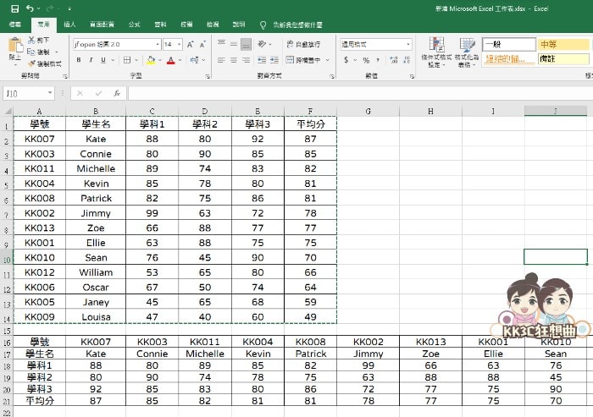Open the fill color dropdown arrow

pos(160,60)
